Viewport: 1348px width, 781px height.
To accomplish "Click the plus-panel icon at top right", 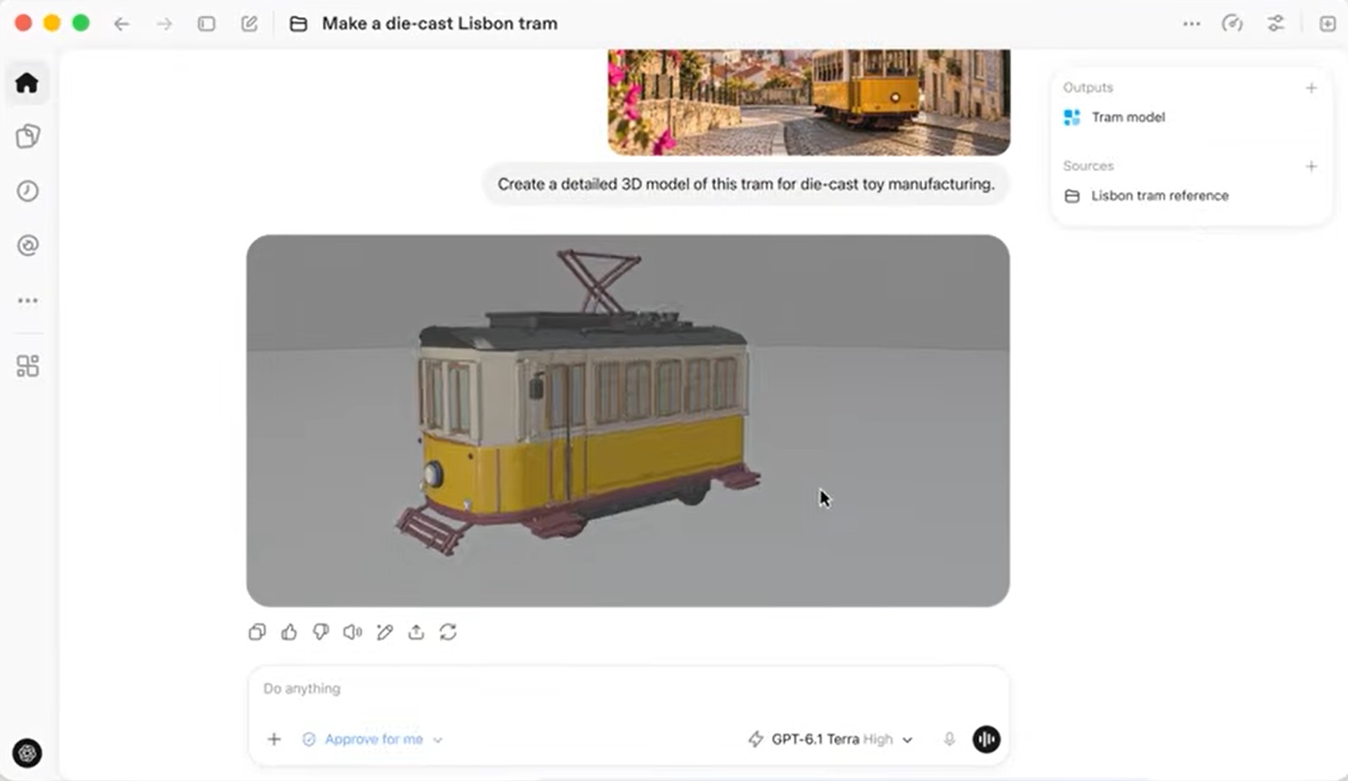I will 1327,23.
